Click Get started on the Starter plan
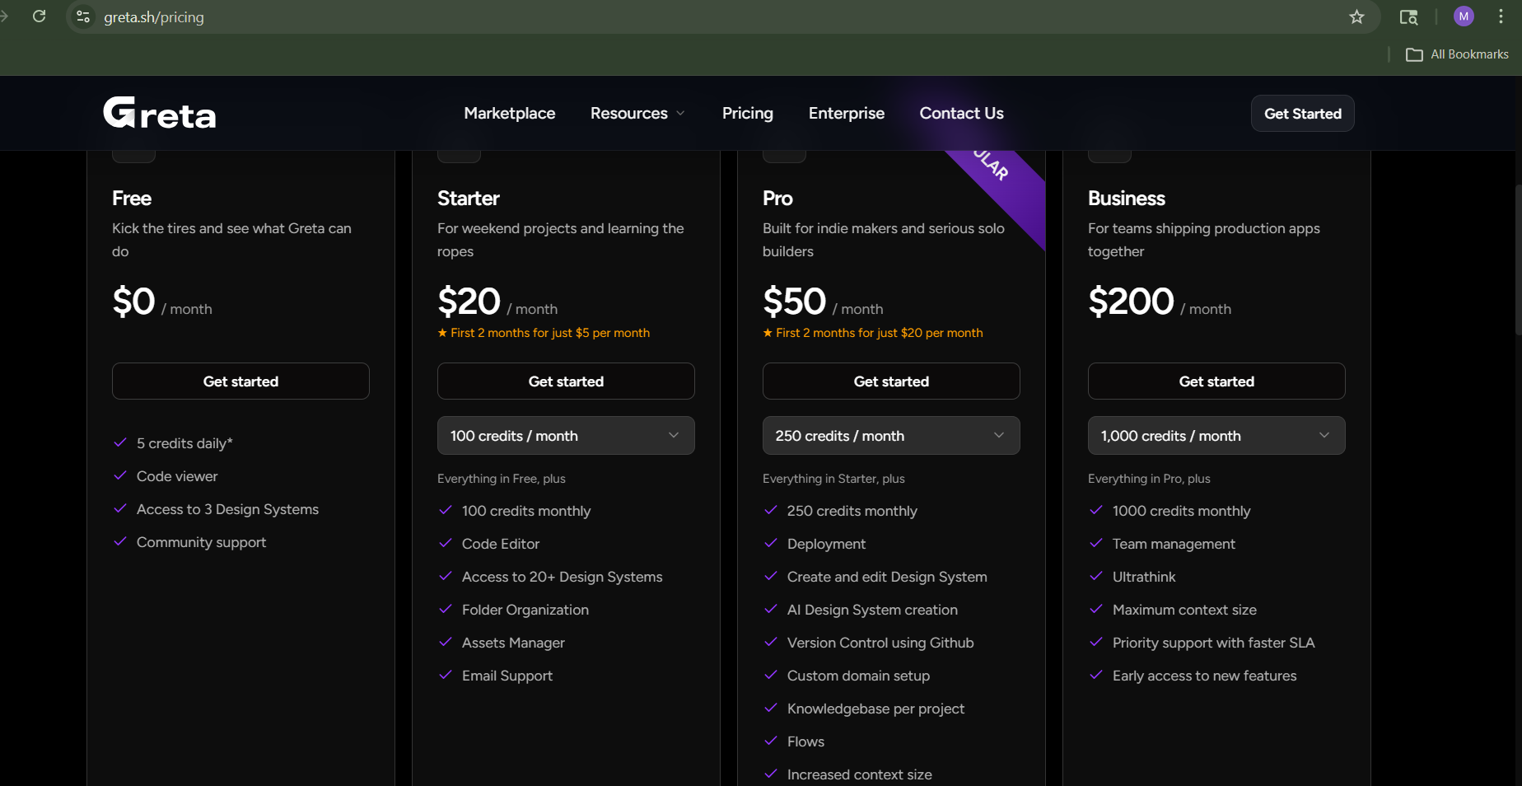The image size is (1522, 786). click(x=566, y=381)
